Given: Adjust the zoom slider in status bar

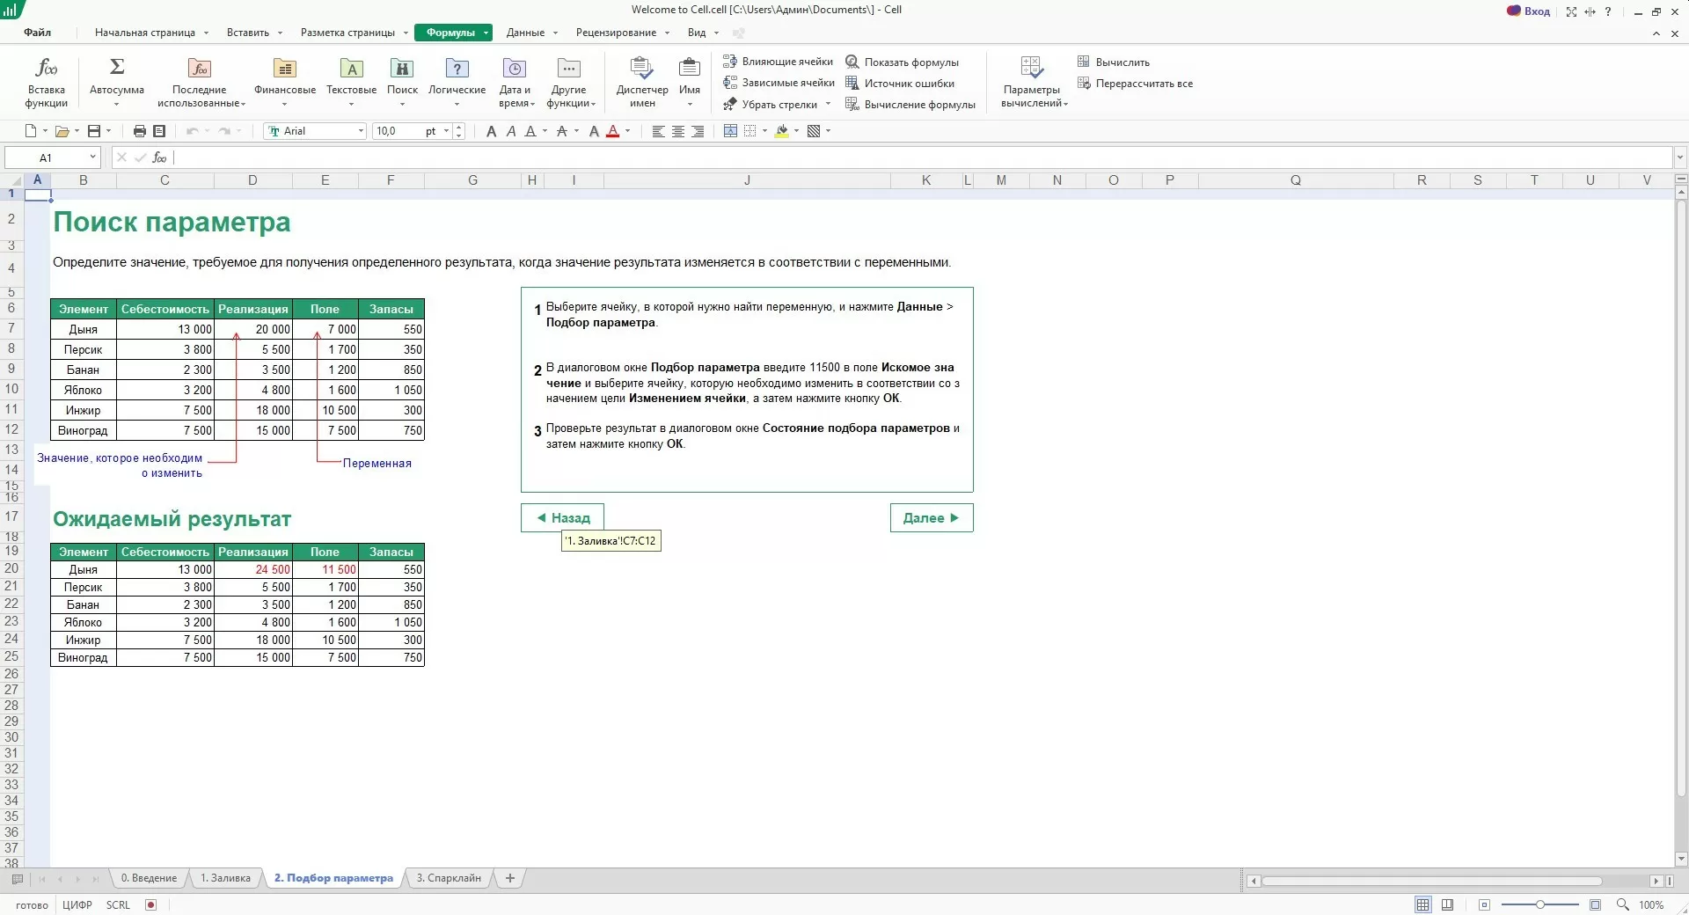Looking at the screenshot, I should pyautogui.click(x=1539, y=904).
